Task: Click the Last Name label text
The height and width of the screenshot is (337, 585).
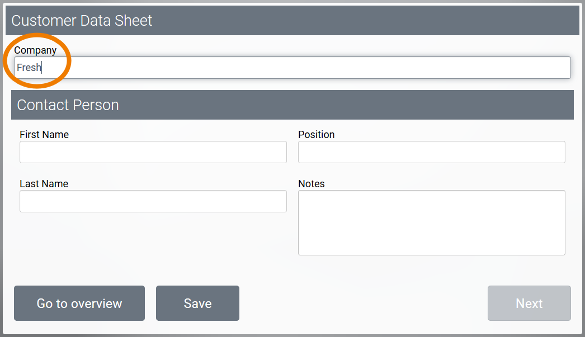Action: [x=44, y=184]
